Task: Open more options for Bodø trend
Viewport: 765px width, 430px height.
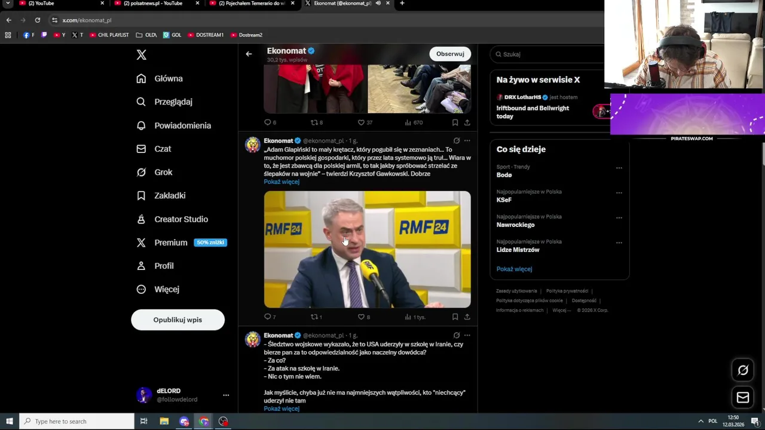Action: pos(619,168)
